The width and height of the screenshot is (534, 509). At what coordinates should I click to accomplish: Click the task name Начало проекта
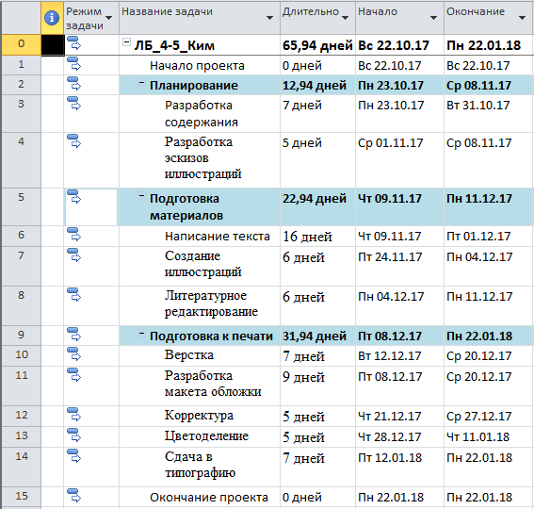(197, 65)
